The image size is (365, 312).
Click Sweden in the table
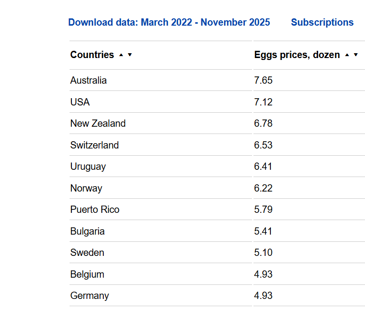(87, 253)
